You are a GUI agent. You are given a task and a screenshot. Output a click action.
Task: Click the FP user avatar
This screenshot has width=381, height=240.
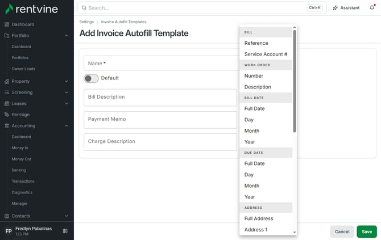point(9,231)
